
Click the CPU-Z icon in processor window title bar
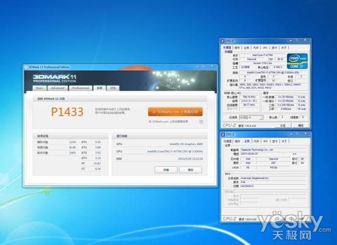pyautogui.click(x=223, y=41)
